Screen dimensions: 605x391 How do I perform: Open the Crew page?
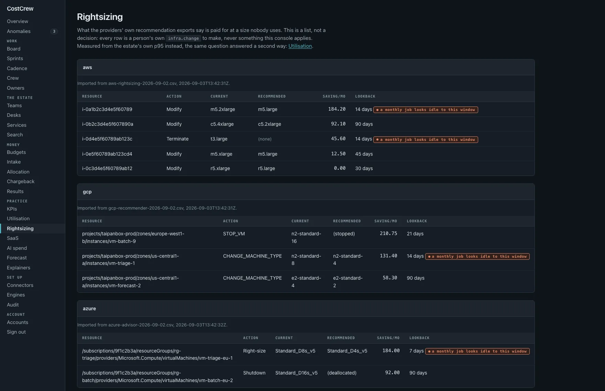[x=13, y=78]
